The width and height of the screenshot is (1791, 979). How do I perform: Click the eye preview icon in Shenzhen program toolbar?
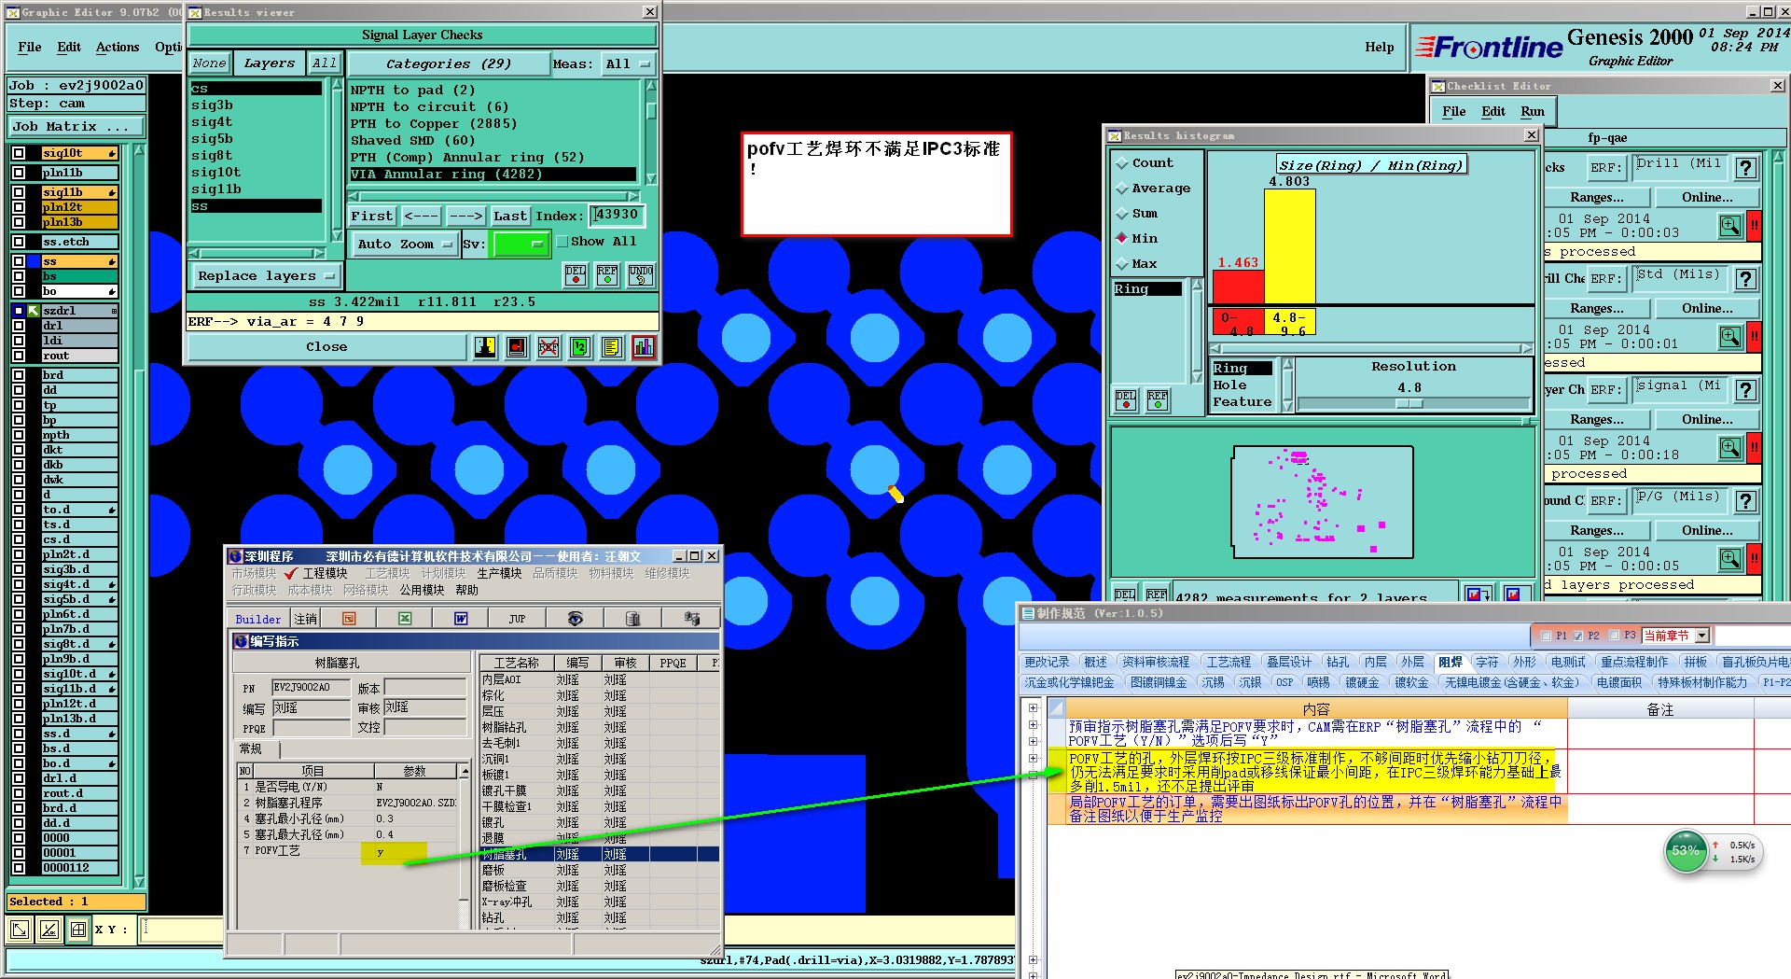click(x=575, y=619)
